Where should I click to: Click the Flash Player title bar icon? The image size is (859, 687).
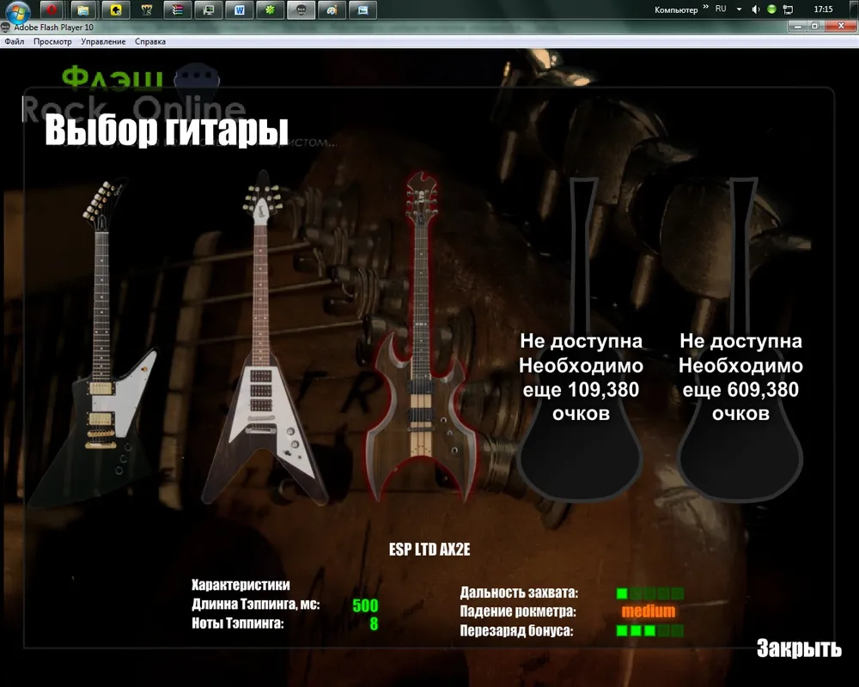point(5,27)
